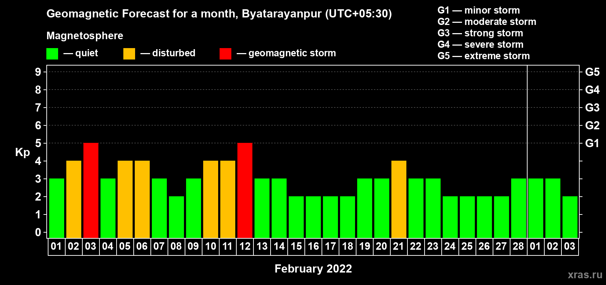The width and height of the screenshot is (606, 285).
Task: Click the 'G2 — moderate storm' legend line
Action: [487, 22]
